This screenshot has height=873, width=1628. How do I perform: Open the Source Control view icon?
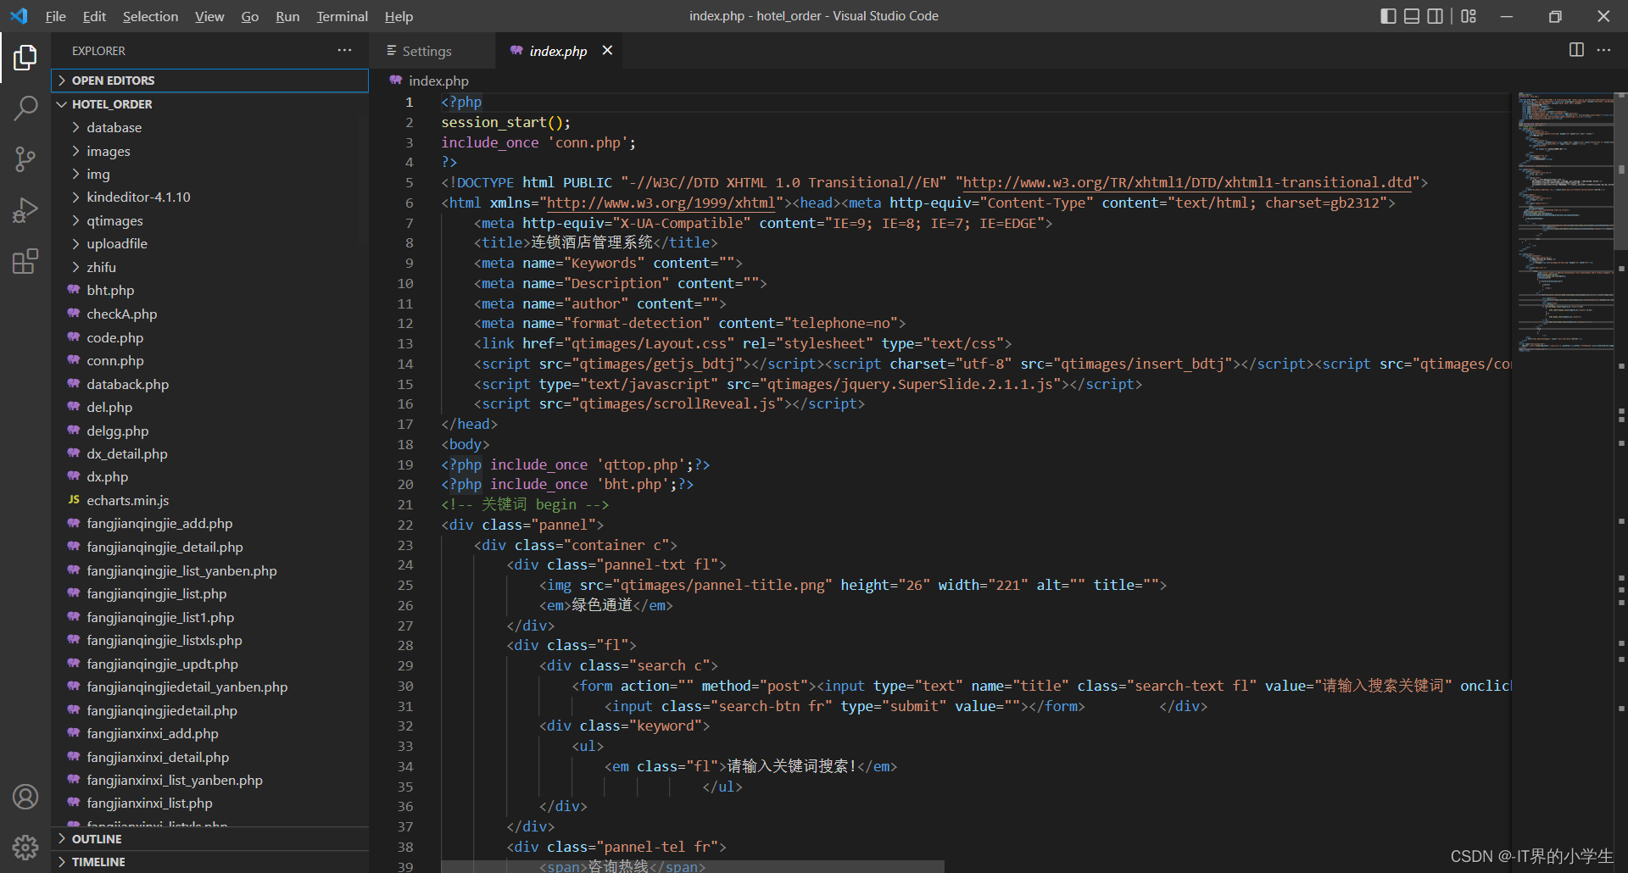pos(25,158)
